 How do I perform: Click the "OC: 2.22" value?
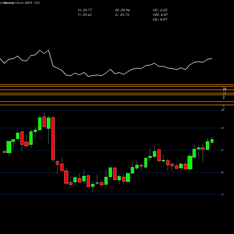point(160,10)
